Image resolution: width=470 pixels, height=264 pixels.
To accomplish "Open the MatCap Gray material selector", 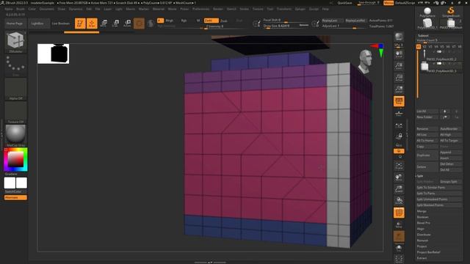I will (x=15, y=136).
